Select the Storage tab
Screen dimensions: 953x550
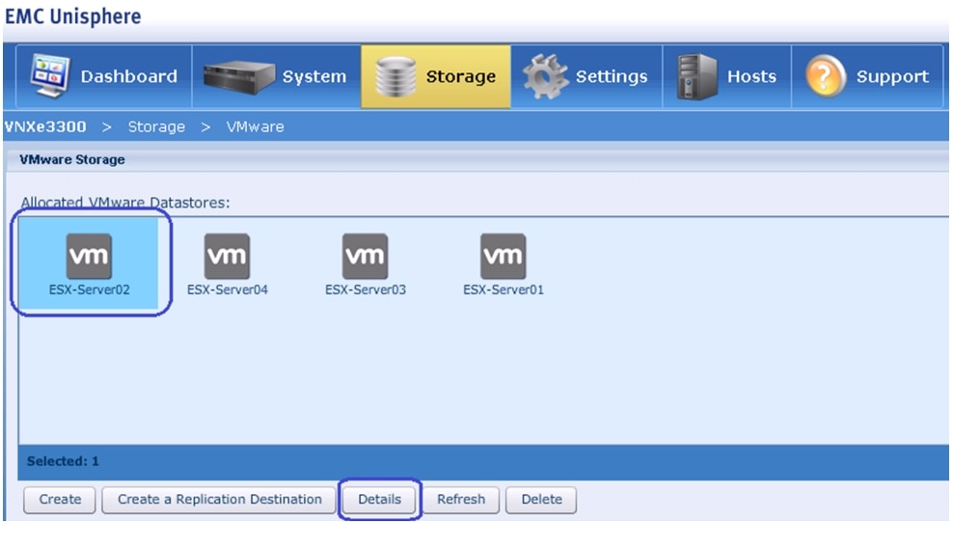pyautogui.click(x=436, y=76)
